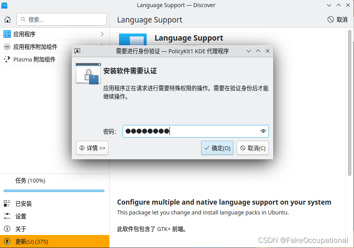Click the Discover page vertical scrollbar
This screenshot has height=248, width=354.
coord(350,103)
